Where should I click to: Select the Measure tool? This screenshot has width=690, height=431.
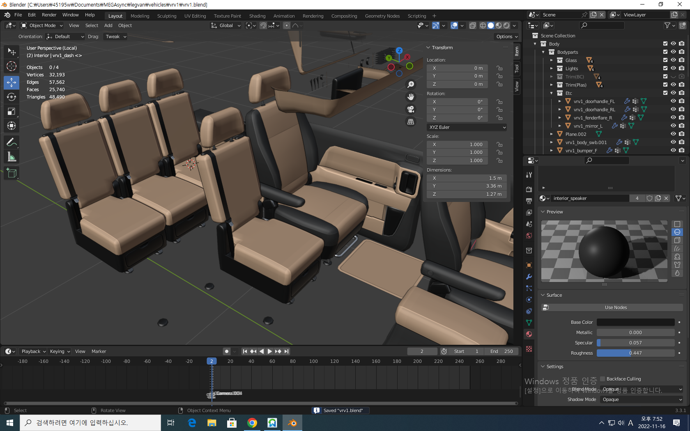pyautogui.click(x=11, y=157)
